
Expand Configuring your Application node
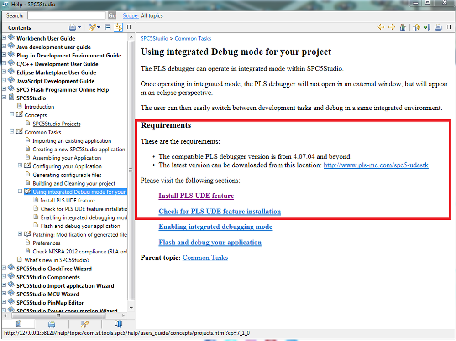[x=20, y=165]
